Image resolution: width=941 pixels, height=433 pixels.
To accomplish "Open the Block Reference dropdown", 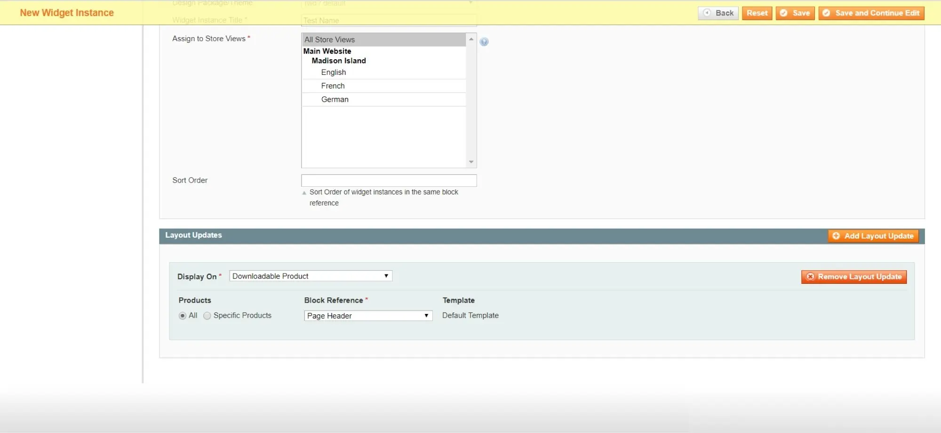I will (368, 316).
